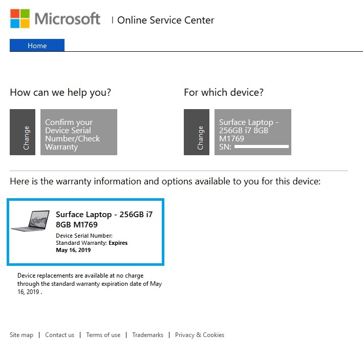Click the Microsoft logo
Viewport: 363px width, 357px height.
click(x=55, y=18)
